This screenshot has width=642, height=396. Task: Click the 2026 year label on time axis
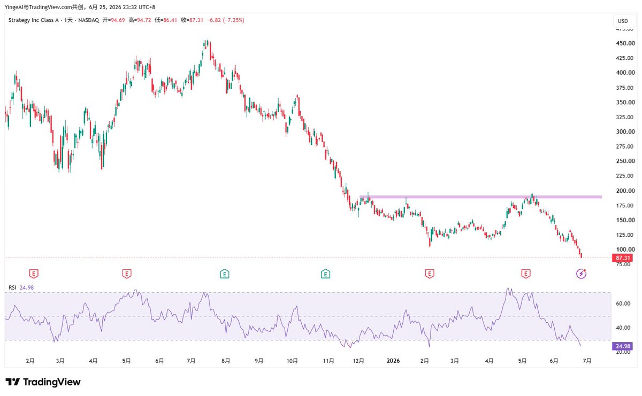pos(393,361)
